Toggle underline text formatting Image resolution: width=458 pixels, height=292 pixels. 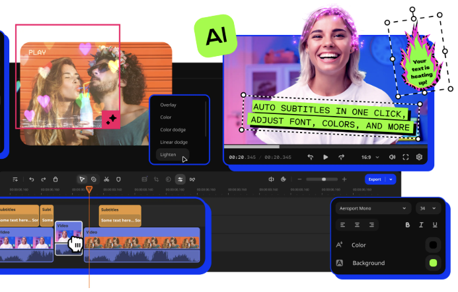click(435, 225)
